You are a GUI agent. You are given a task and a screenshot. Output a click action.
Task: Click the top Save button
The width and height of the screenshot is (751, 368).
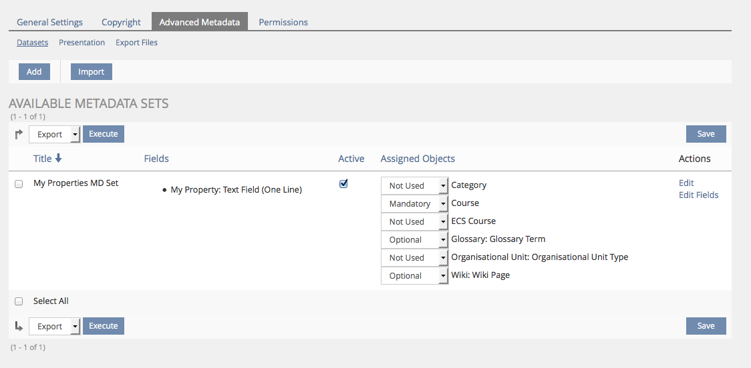point(706,134)
